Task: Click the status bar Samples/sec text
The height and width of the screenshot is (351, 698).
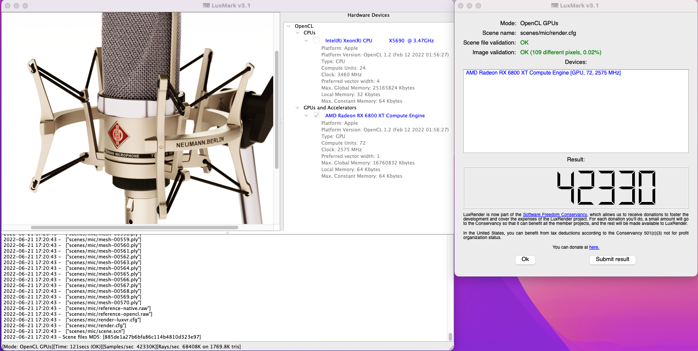Action: (130, 347)
